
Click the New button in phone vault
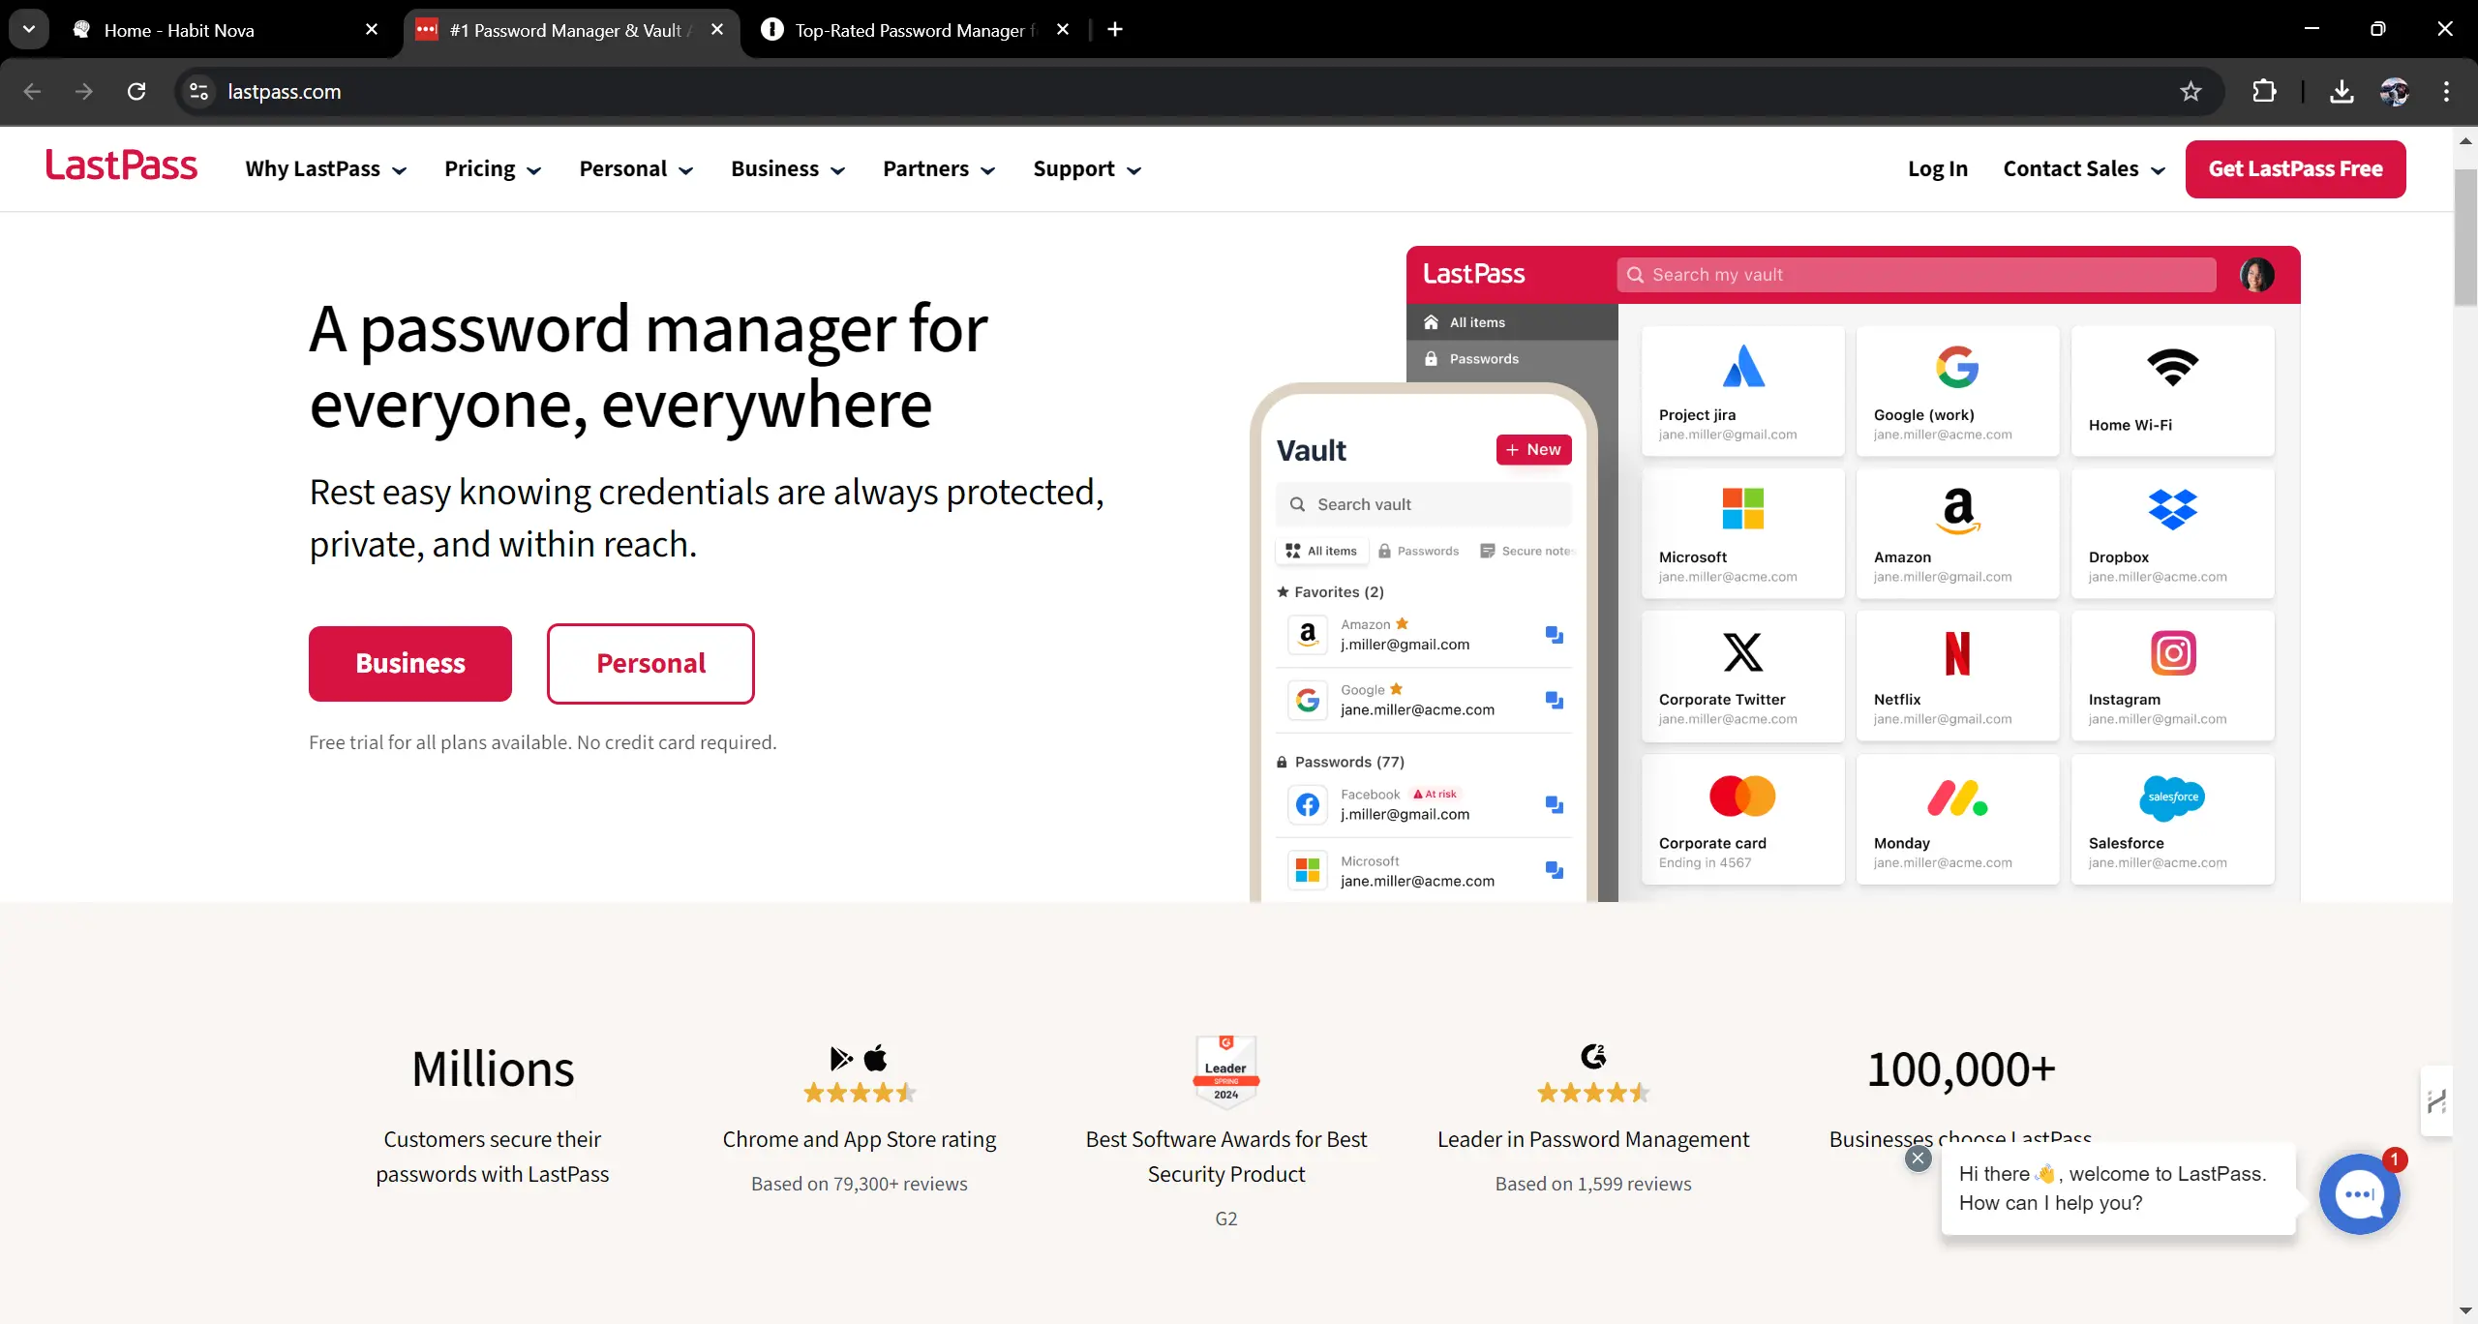coord(1533,450)
